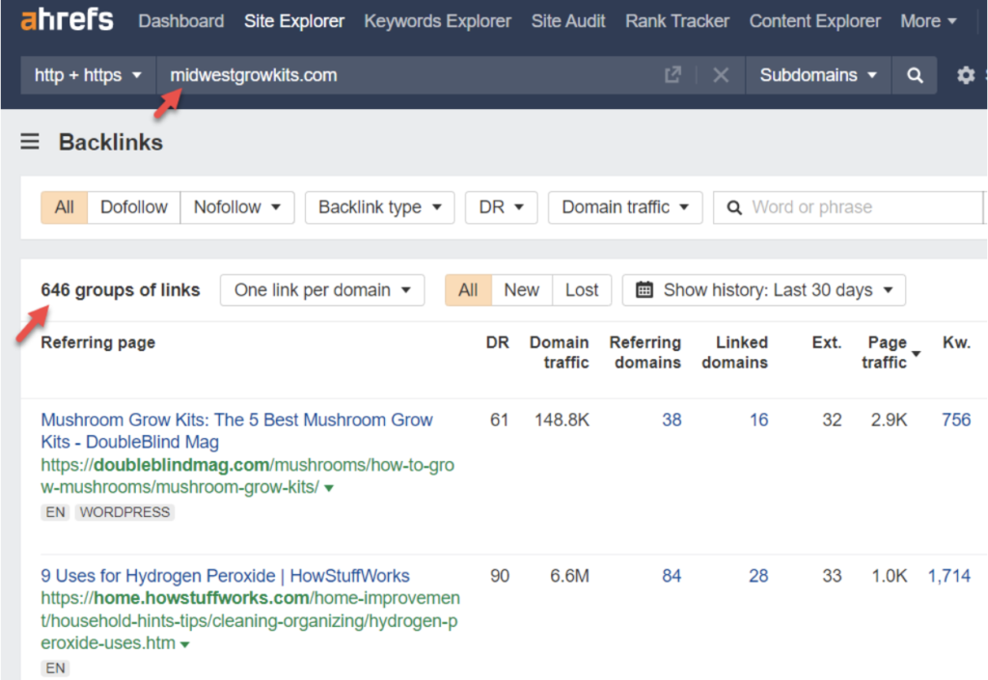This screenshot has width=988, height=680.
Task: Expand the More menu
Action: click(x=928, y=21)
